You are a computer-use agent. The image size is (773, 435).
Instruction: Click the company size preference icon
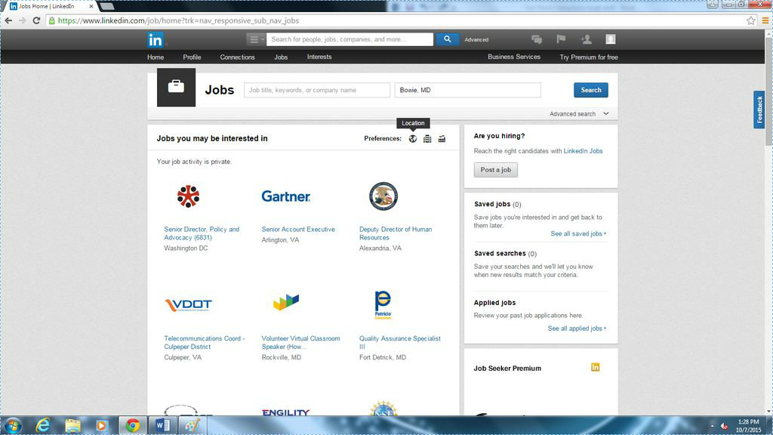coord(427,139)
